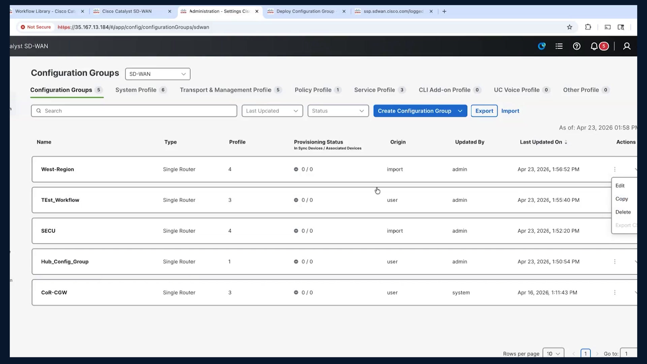Expand Create Configuration Group dropdown arrow
This screenshot has width=647, height=364.
click(460, 111)
